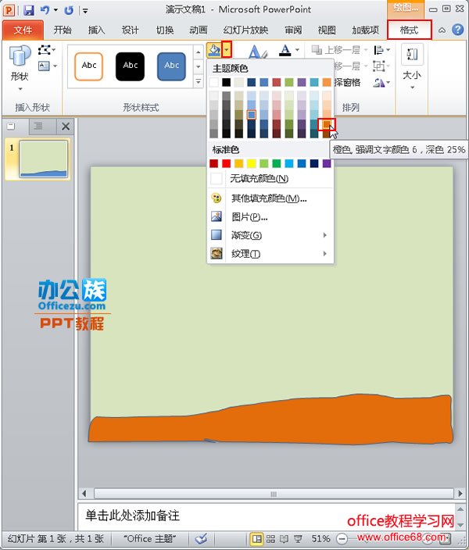Image resolution: width=469 pixels, height=550 pixels.
Task: Apply the orange outline Abc shape style
Action: point(89,66)
